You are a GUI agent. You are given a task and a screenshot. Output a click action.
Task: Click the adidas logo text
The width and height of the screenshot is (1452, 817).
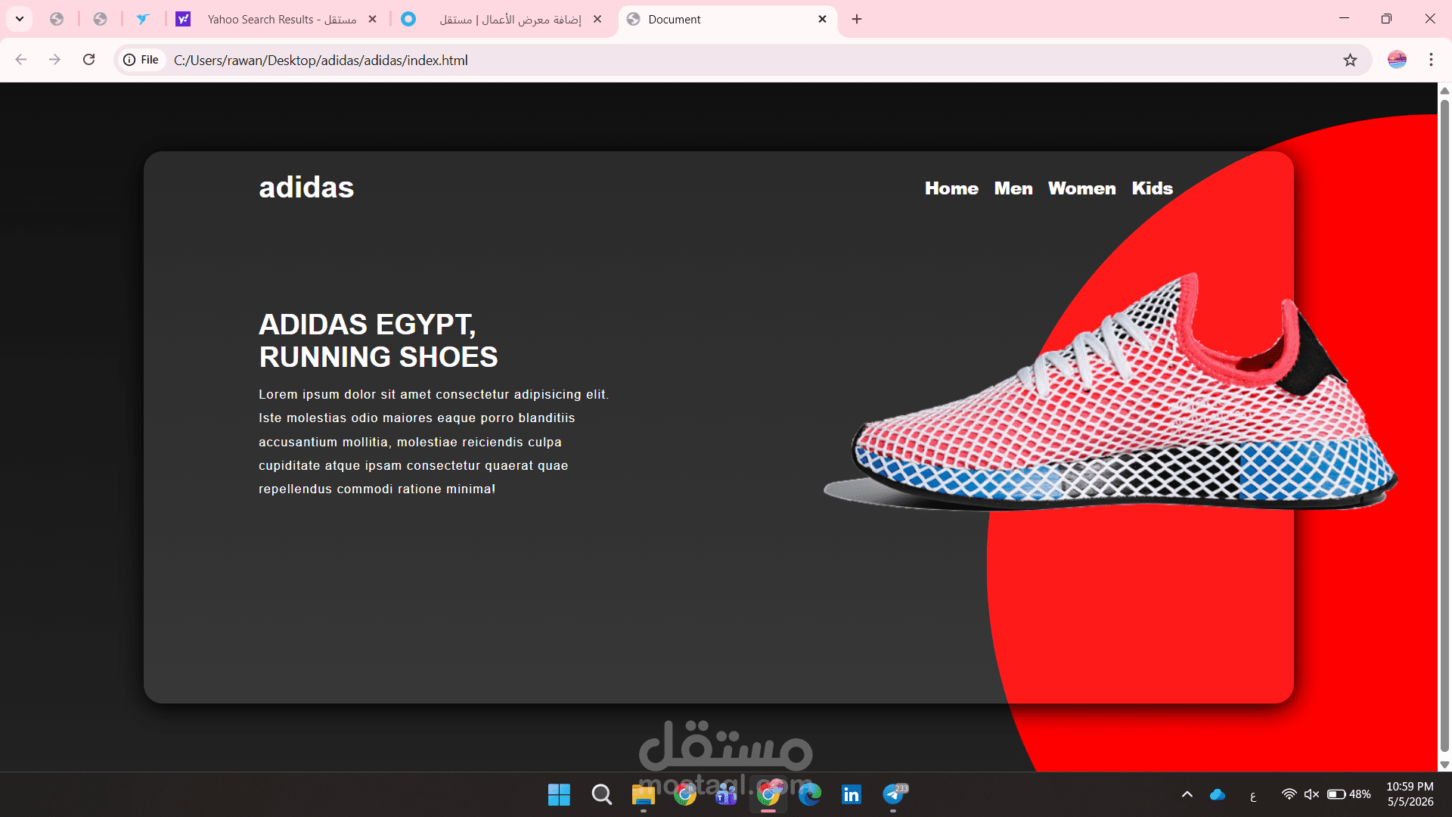pyautogui.click(x=306, y=188)
